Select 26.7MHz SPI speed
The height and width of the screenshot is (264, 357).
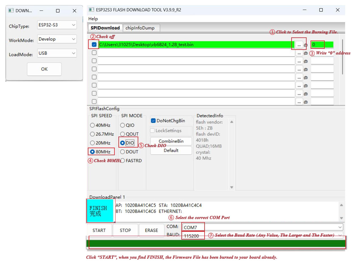92,134
